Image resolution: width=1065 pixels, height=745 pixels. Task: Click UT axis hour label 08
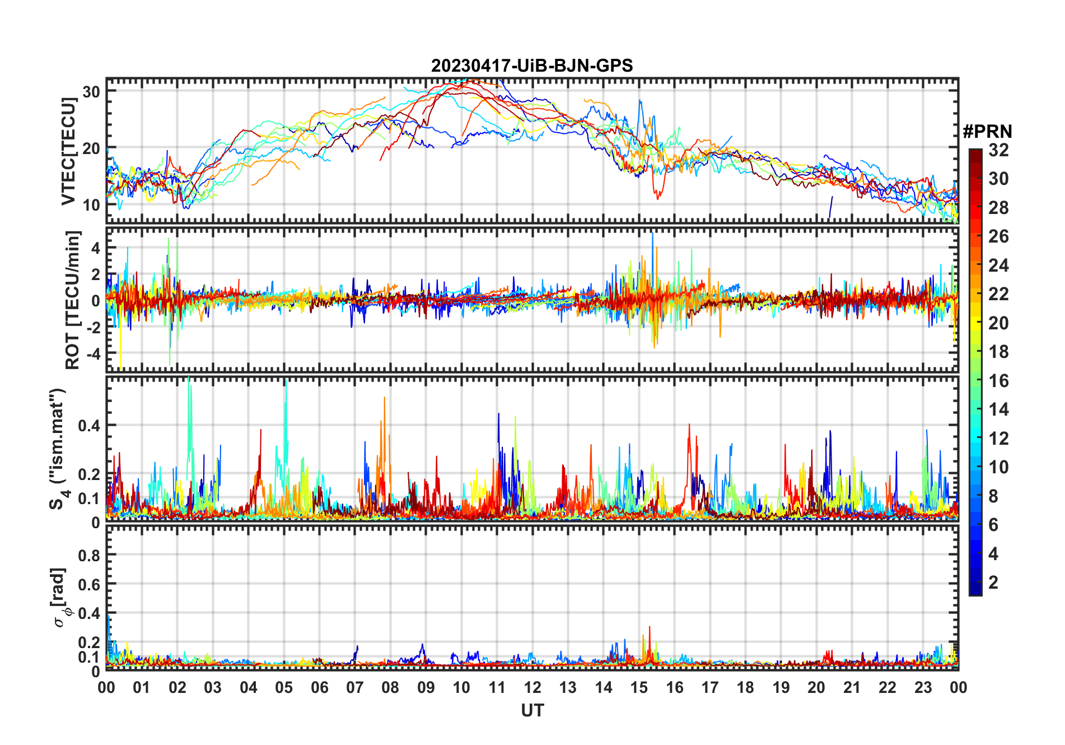click(x=390, y=687)
